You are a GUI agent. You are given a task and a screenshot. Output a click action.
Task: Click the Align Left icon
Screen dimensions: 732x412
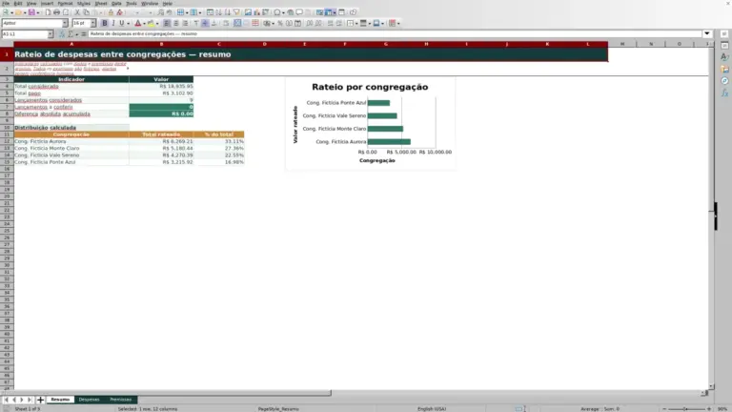point(167,23)
